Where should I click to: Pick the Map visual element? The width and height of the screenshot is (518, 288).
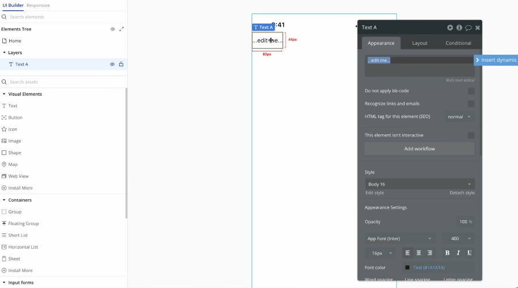point(10,164)
